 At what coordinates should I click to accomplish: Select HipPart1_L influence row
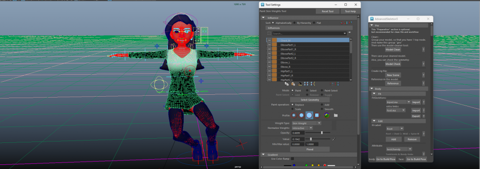coord(307,71)
